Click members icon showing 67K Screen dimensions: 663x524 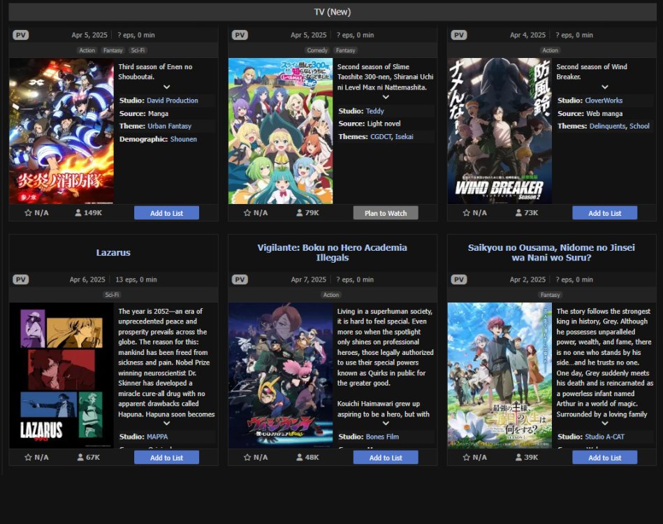80,457
